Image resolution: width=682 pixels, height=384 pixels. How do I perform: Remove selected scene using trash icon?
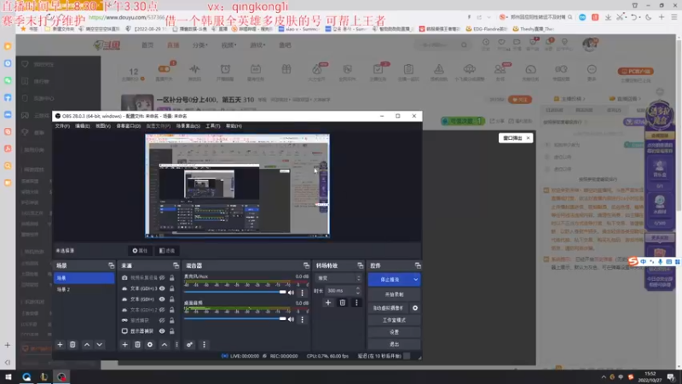pyautogui.click(x=72, y=345)
